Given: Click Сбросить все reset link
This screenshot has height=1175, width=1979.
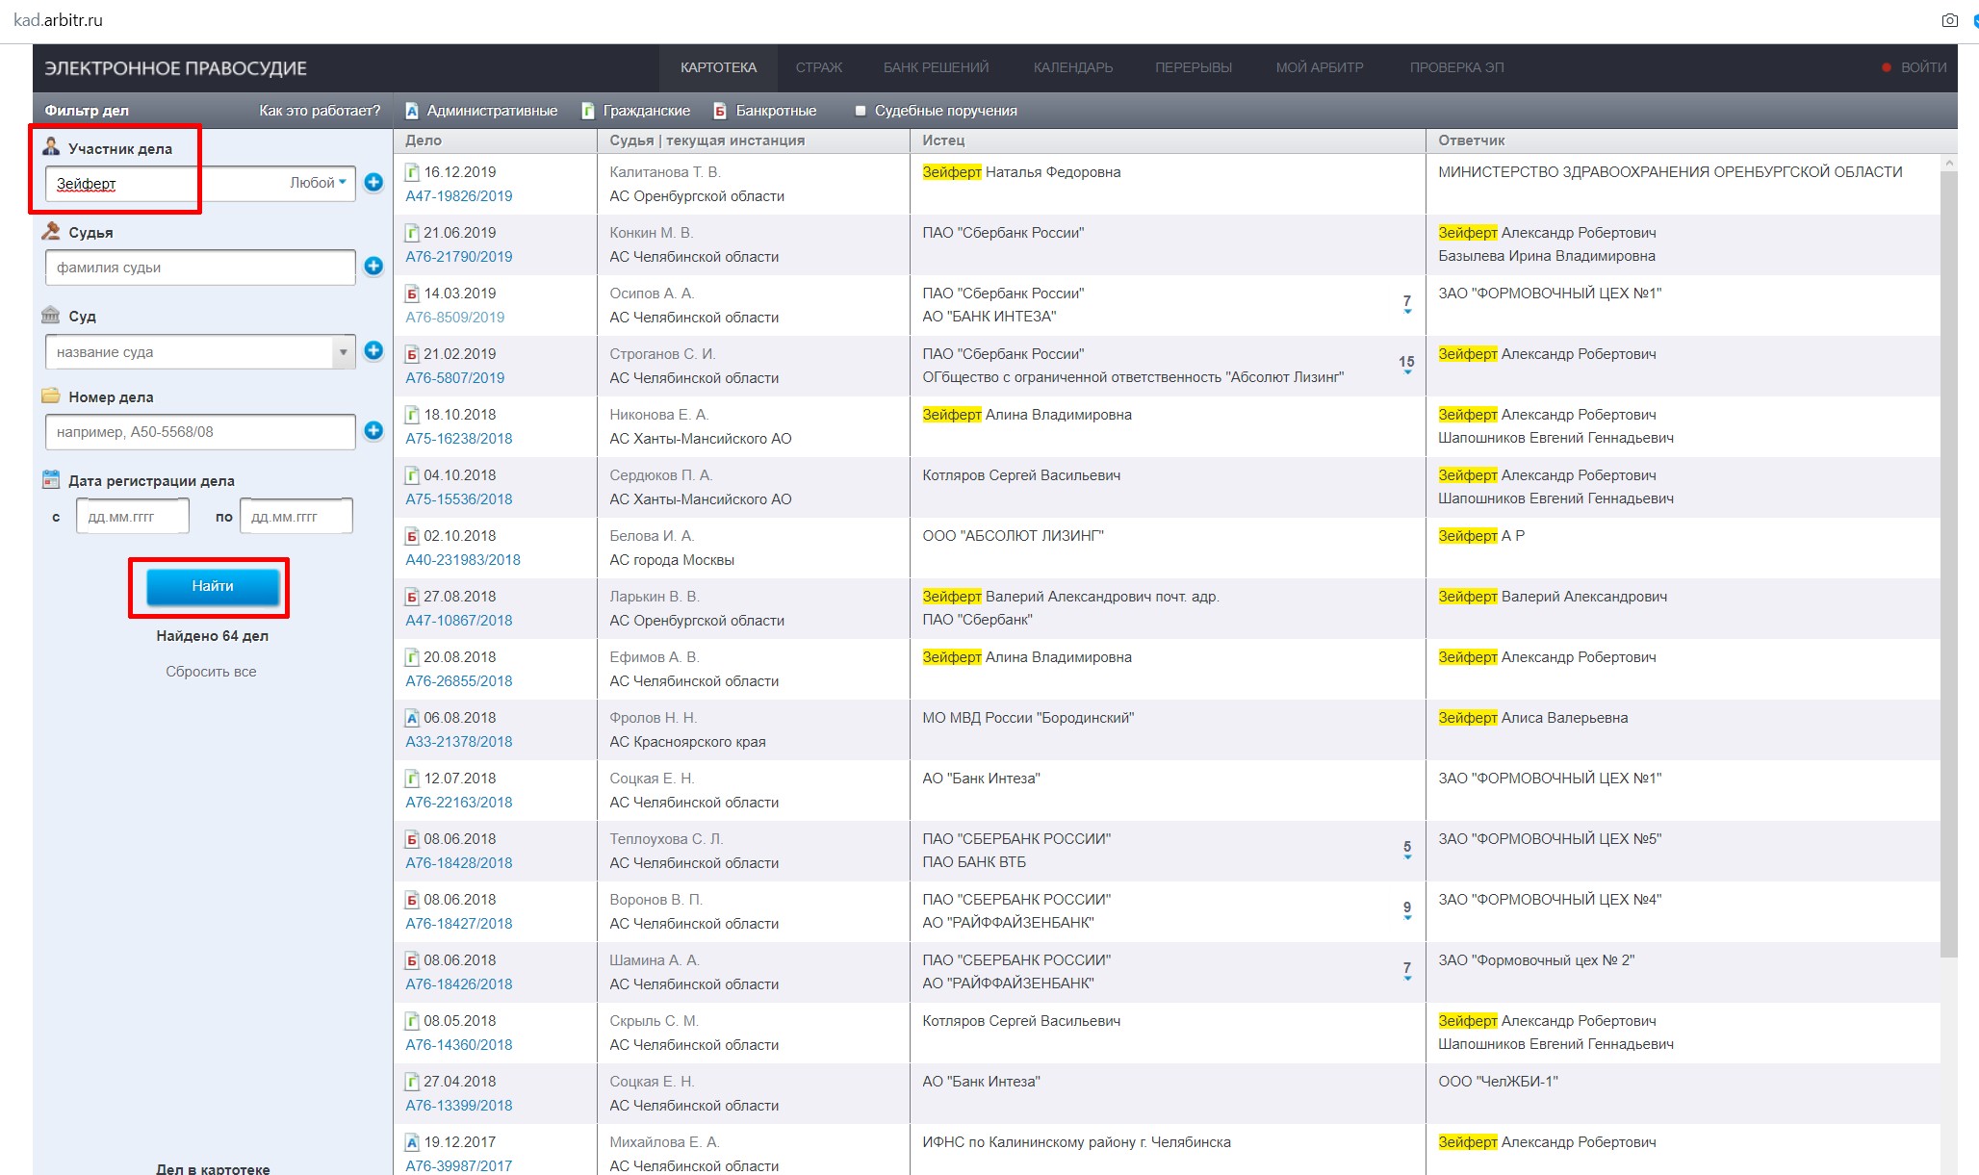Looking at the screenshot, I should tap(211, 672).
